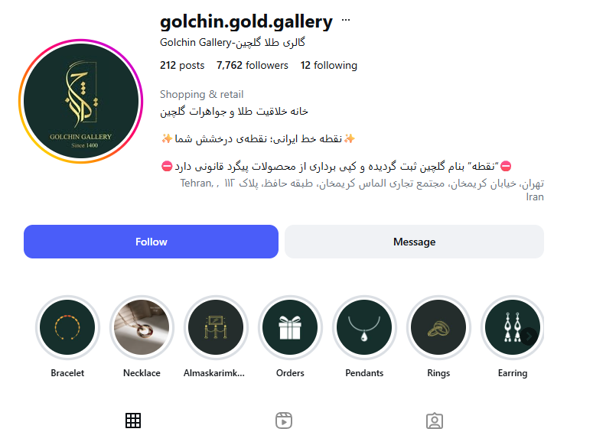Click the 212 posts count
This screenshot has width=593, height=432.
click(182, 66)
